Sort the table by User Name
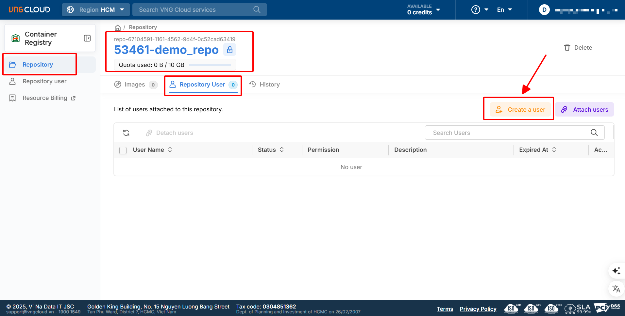Viewport: 625px width, 316px height. click(170, 150)
